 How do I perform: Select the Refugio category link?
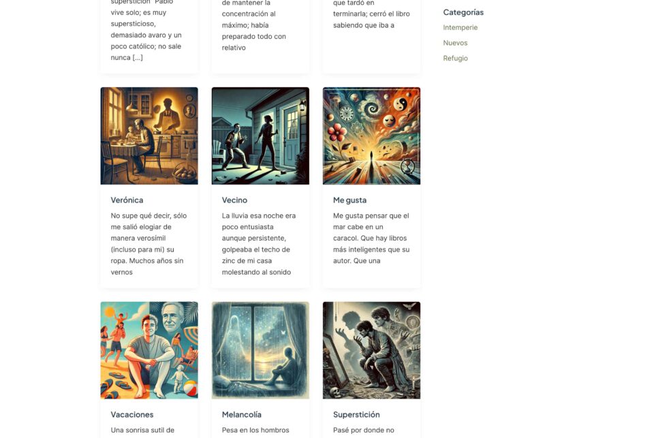(455, 58)
